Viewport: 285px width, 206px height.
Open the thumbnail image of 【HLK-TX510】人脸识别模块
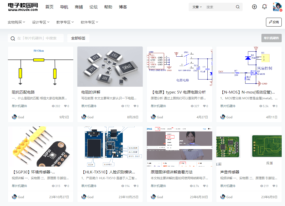110,146
